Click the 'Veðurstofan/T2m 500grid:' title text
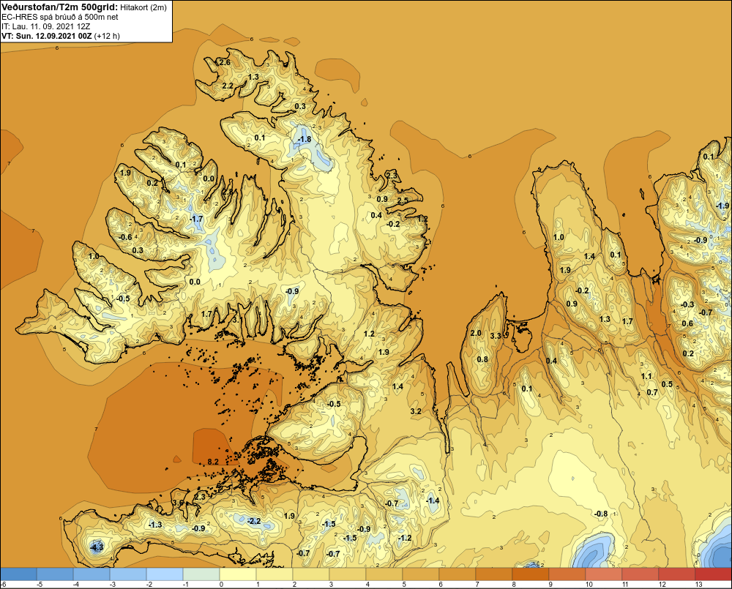The width and height of the screenshot is (732, 589). 59,7
